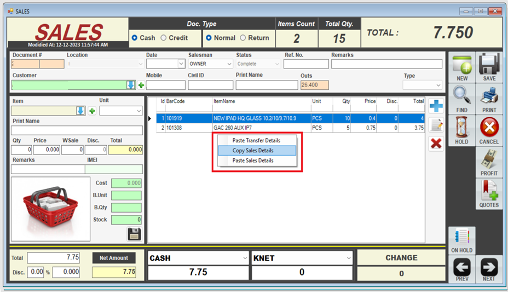This screenshot has height=292, width=508.
Task: Click the CHANGE label button
Action: (x=401, y=257)
